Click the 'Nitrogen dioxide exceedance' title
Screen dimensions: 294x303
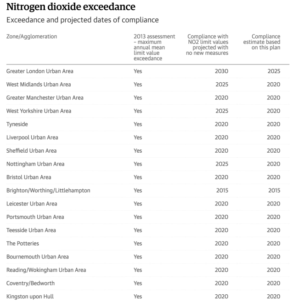70,7
